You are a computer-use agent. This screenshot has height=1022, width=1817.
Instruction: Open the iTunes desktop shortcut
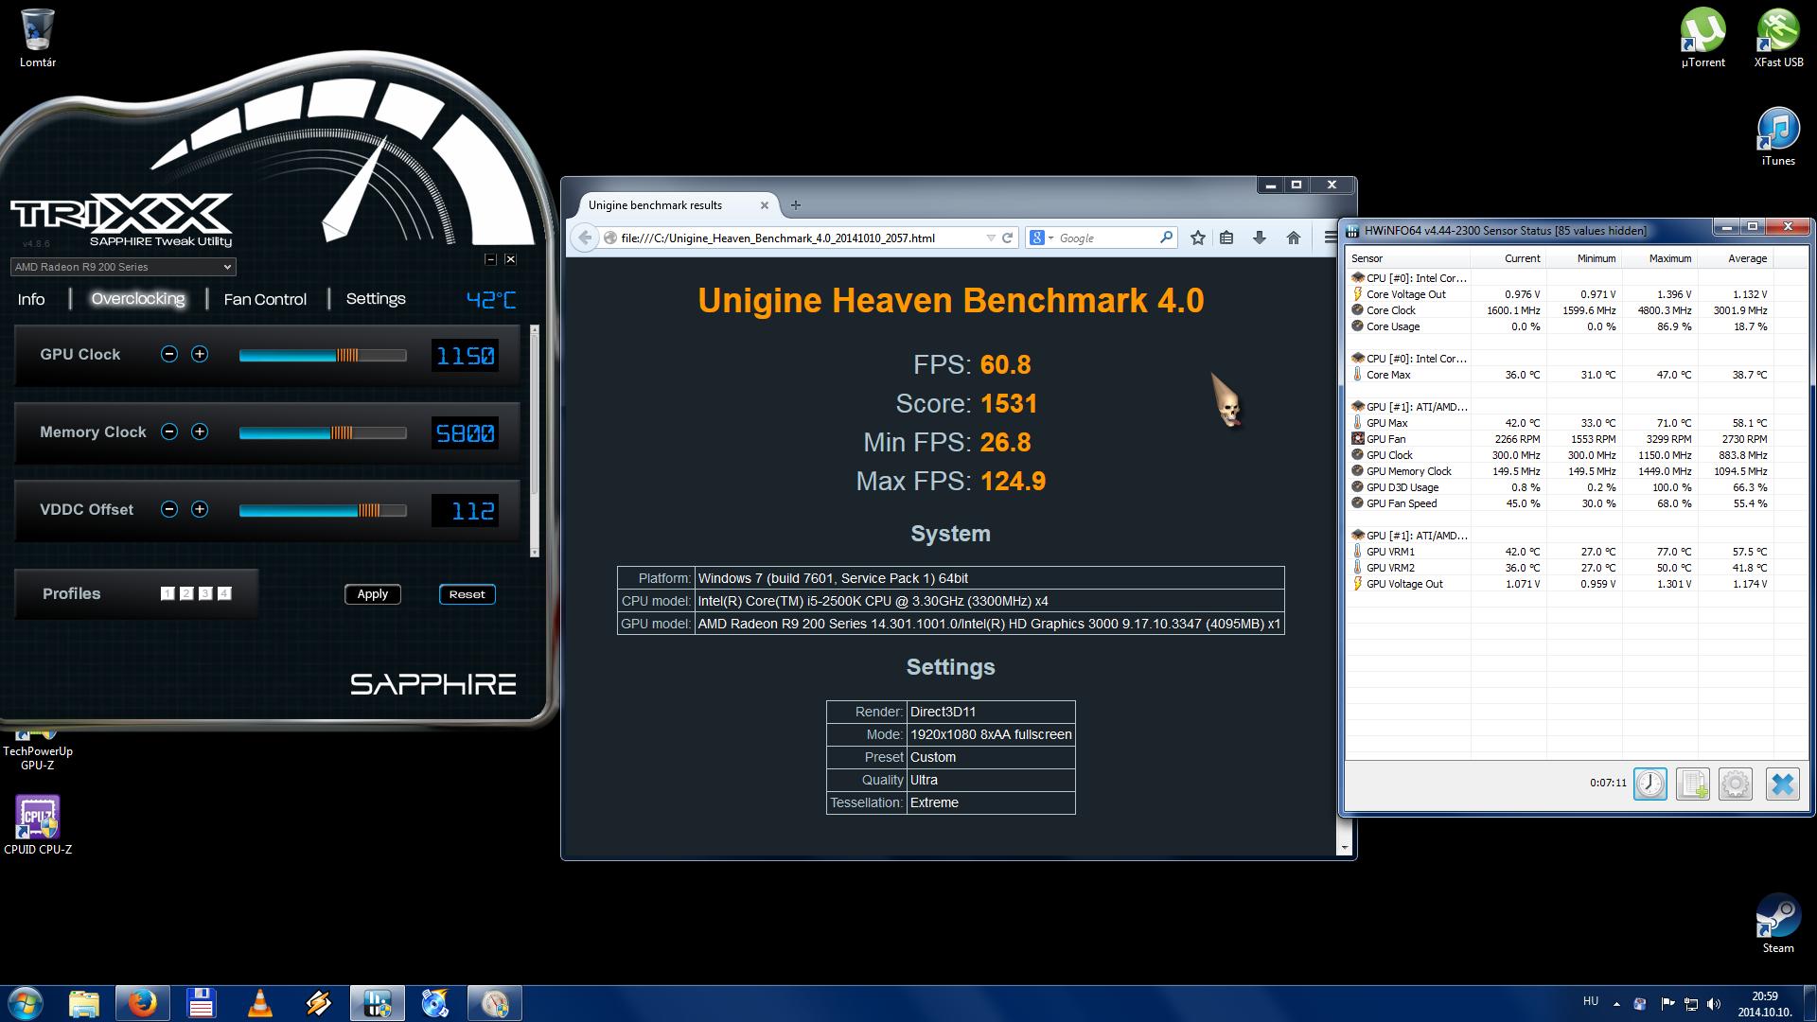point(1778,137)
